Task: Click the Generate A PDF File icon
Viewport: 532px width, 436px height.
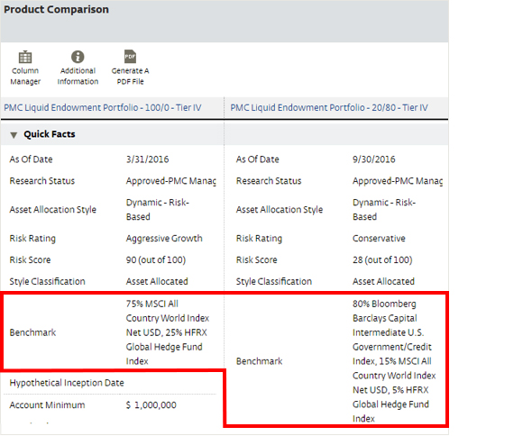Action: tap(130, 57)
